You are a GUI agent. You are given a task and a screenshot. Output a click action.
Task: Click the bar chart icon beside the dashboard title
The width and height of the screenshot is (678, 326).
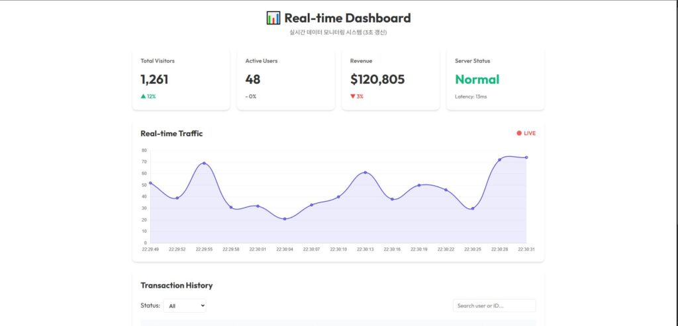point(273,18)
